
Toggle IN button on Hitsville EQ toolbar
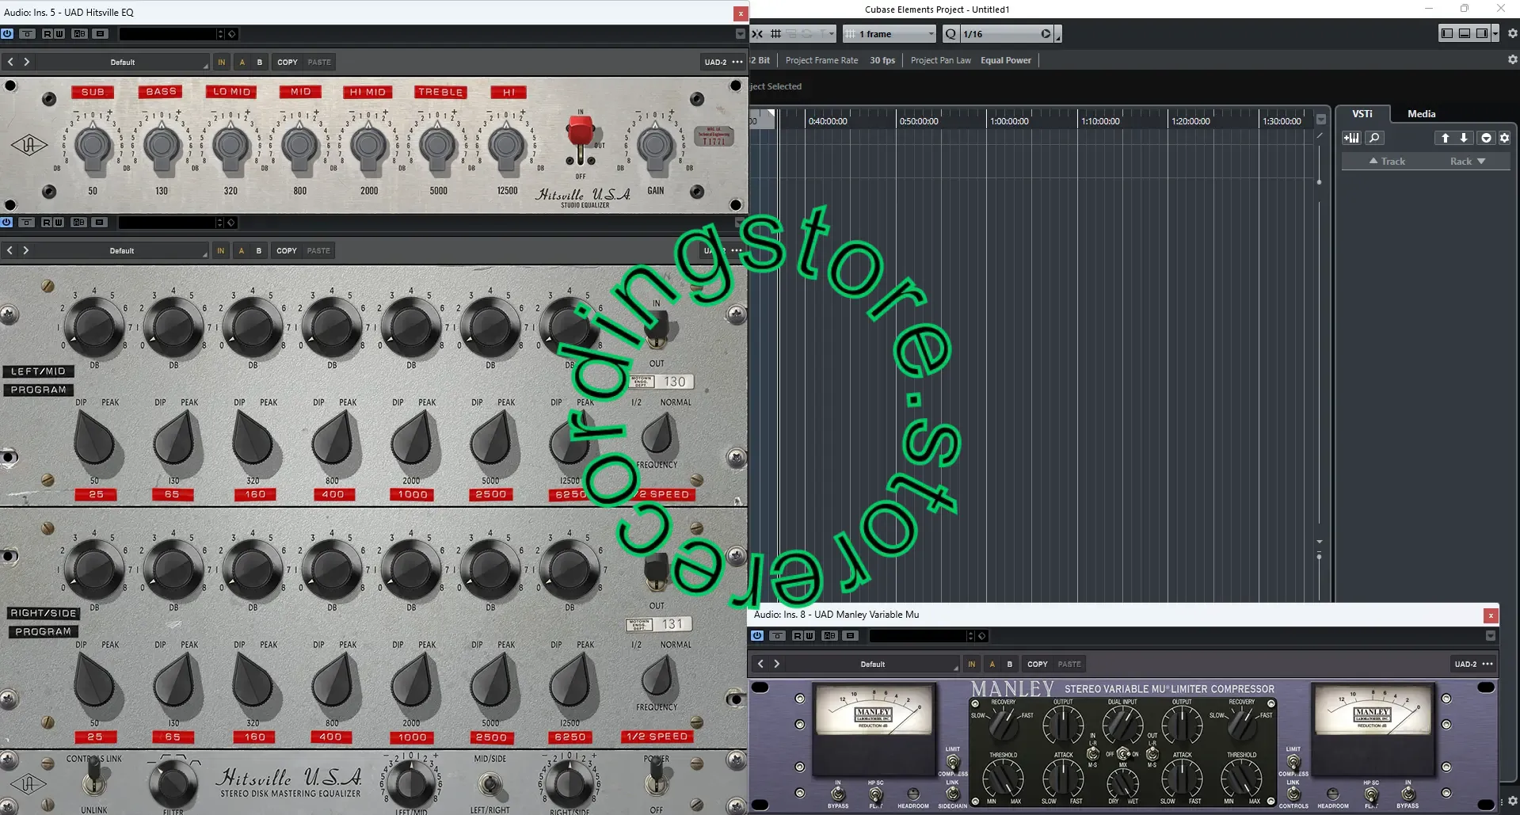pyautogui.click(x=222, y=62)
